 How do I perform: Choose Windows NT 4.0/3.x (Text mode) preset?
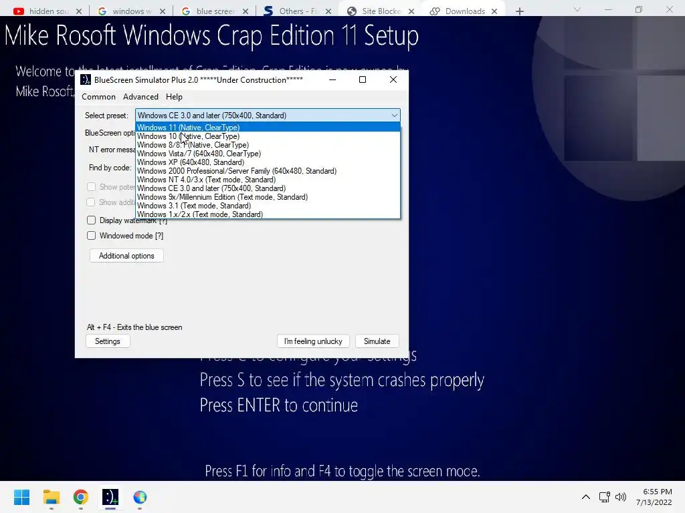point(268,180)
